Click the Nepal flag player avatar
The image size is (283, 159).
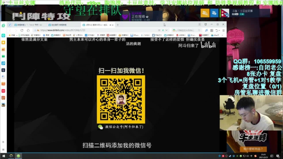click(225, 13)
